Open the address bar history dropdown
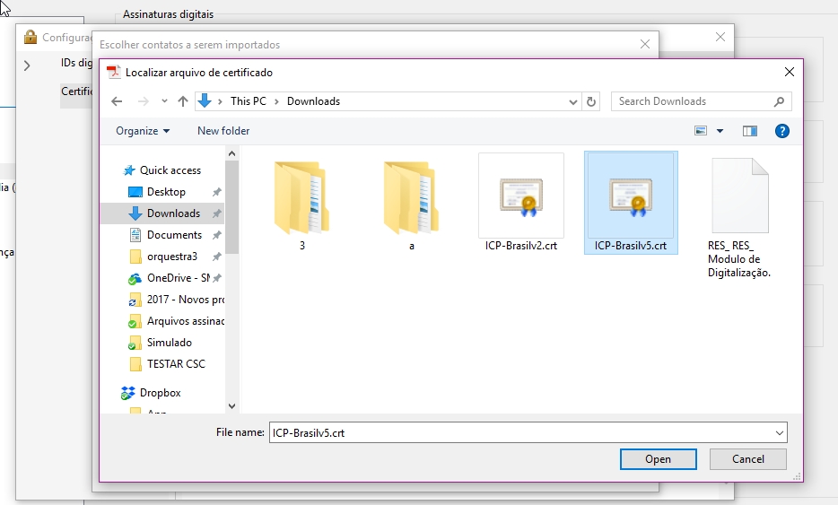838x505 pixels. [x=573, y=101]
